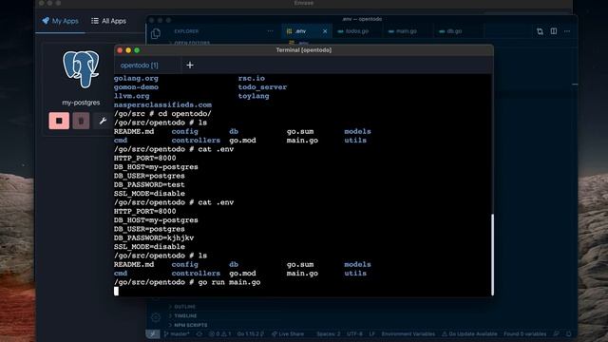Add a new terminal tab with plus
Image resolution: width=608 pixels, height=342 pixels.
click(x=190, y=66)
